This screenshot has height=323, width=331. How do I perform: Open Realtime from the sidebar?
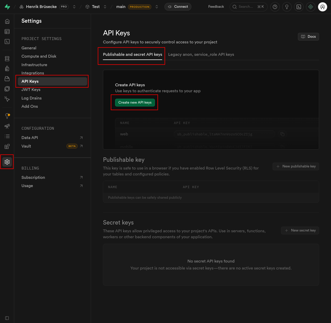pos(7,89)
